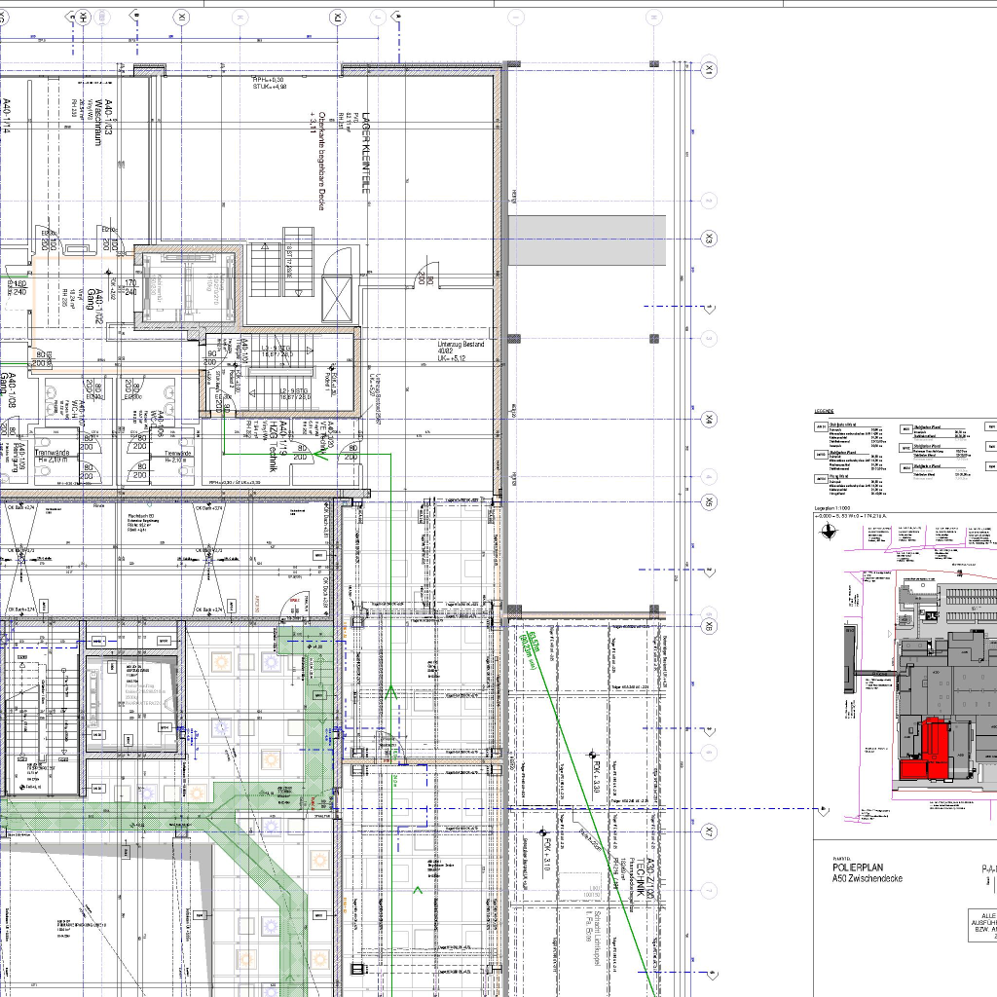
Task: Select the X3 grid axis bubble
Action: (711, 239)
